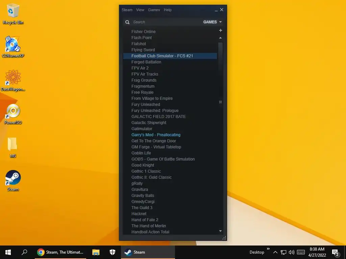The width and height of the screenshot is (346, 259).
Task: Open taskbar search magnifier
Action: pos(24,252)
